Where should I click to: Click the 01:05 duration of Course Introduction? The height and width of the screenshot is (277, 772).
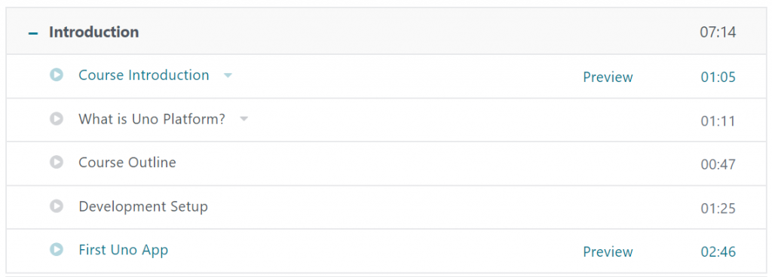(x=718, y=77)
